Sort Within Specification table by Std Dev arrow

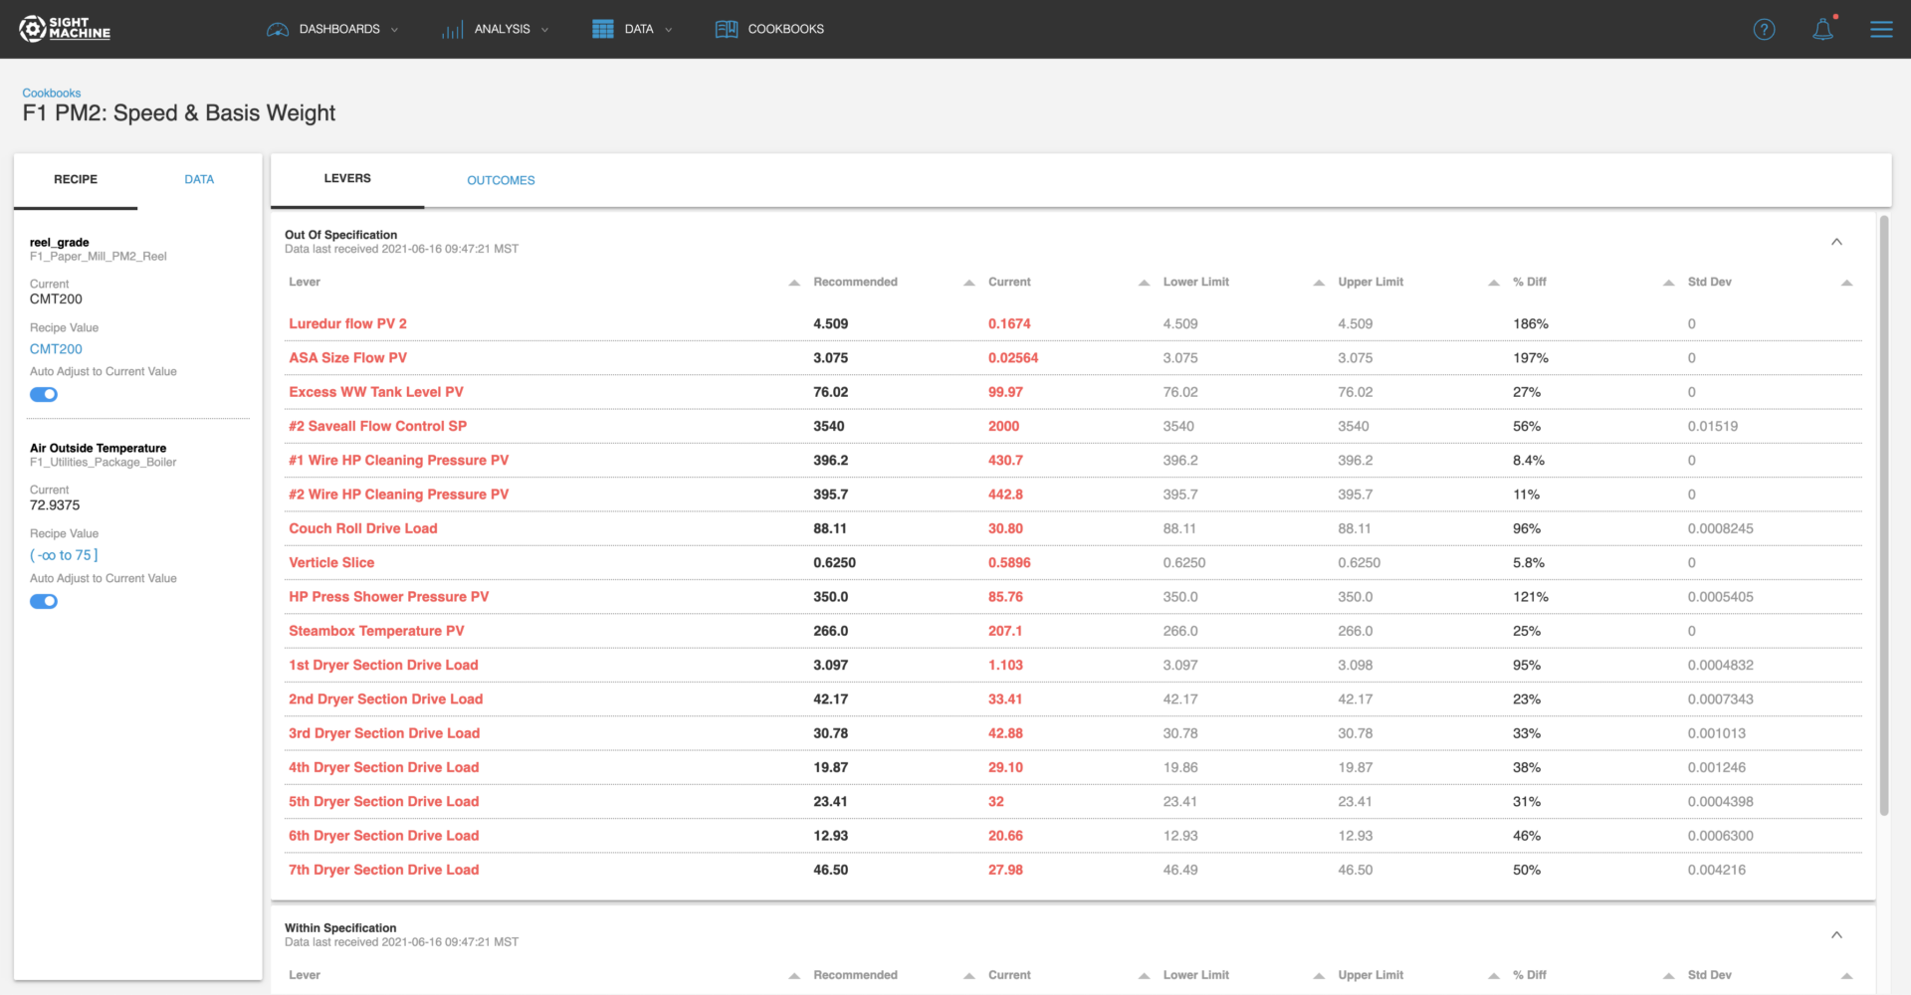[x=1847, y=976]
